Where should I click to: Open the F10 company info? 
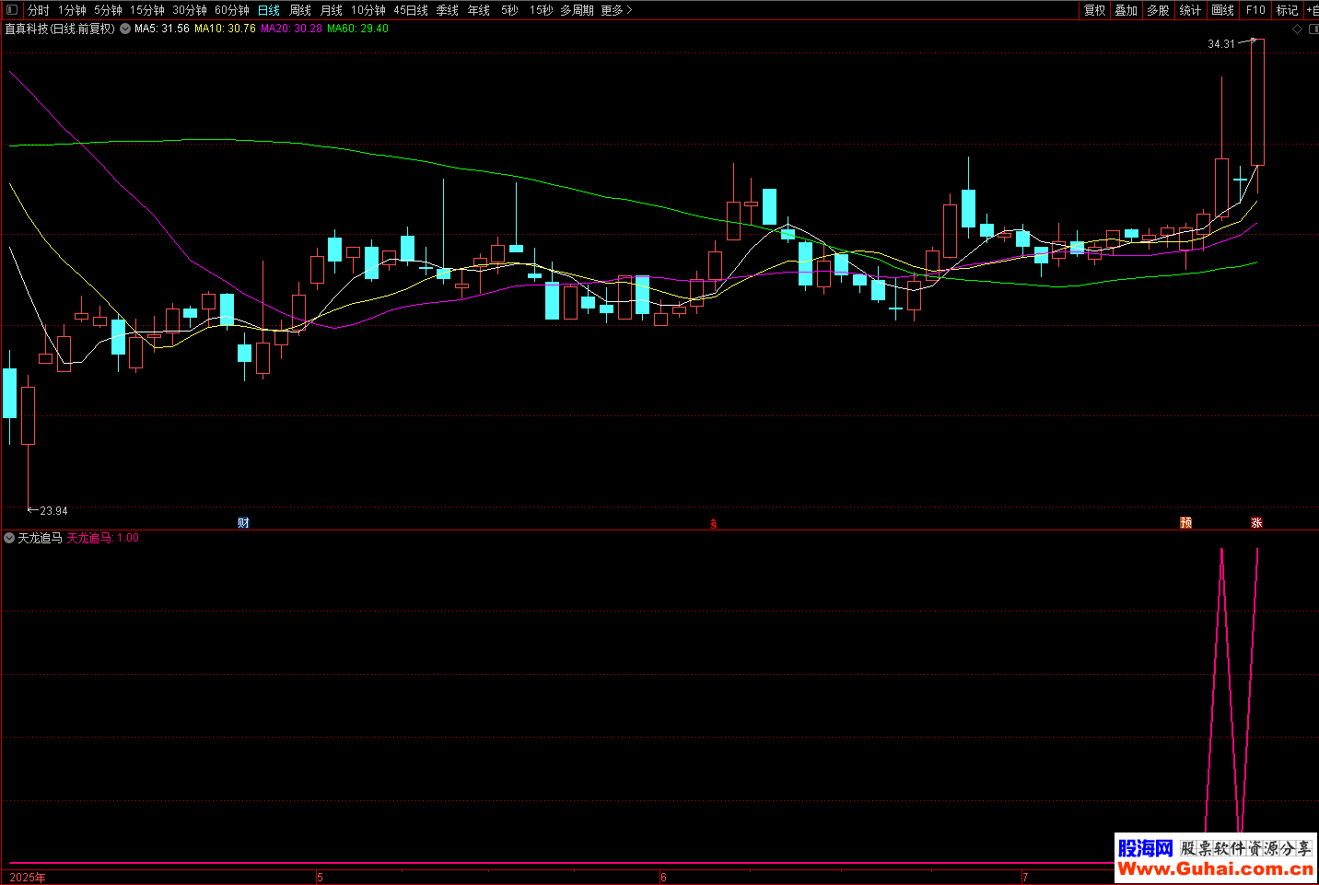1255,10
